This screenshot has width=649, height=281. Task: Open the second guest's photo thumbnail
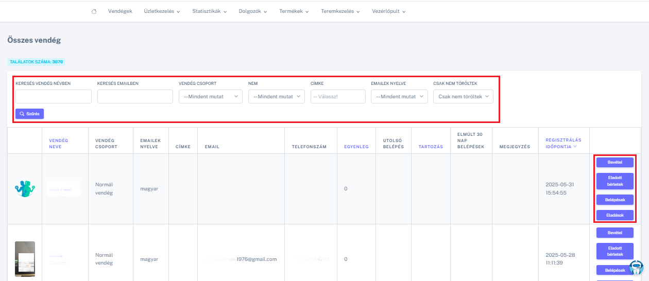pyautogui.click(x=25, y=259)
